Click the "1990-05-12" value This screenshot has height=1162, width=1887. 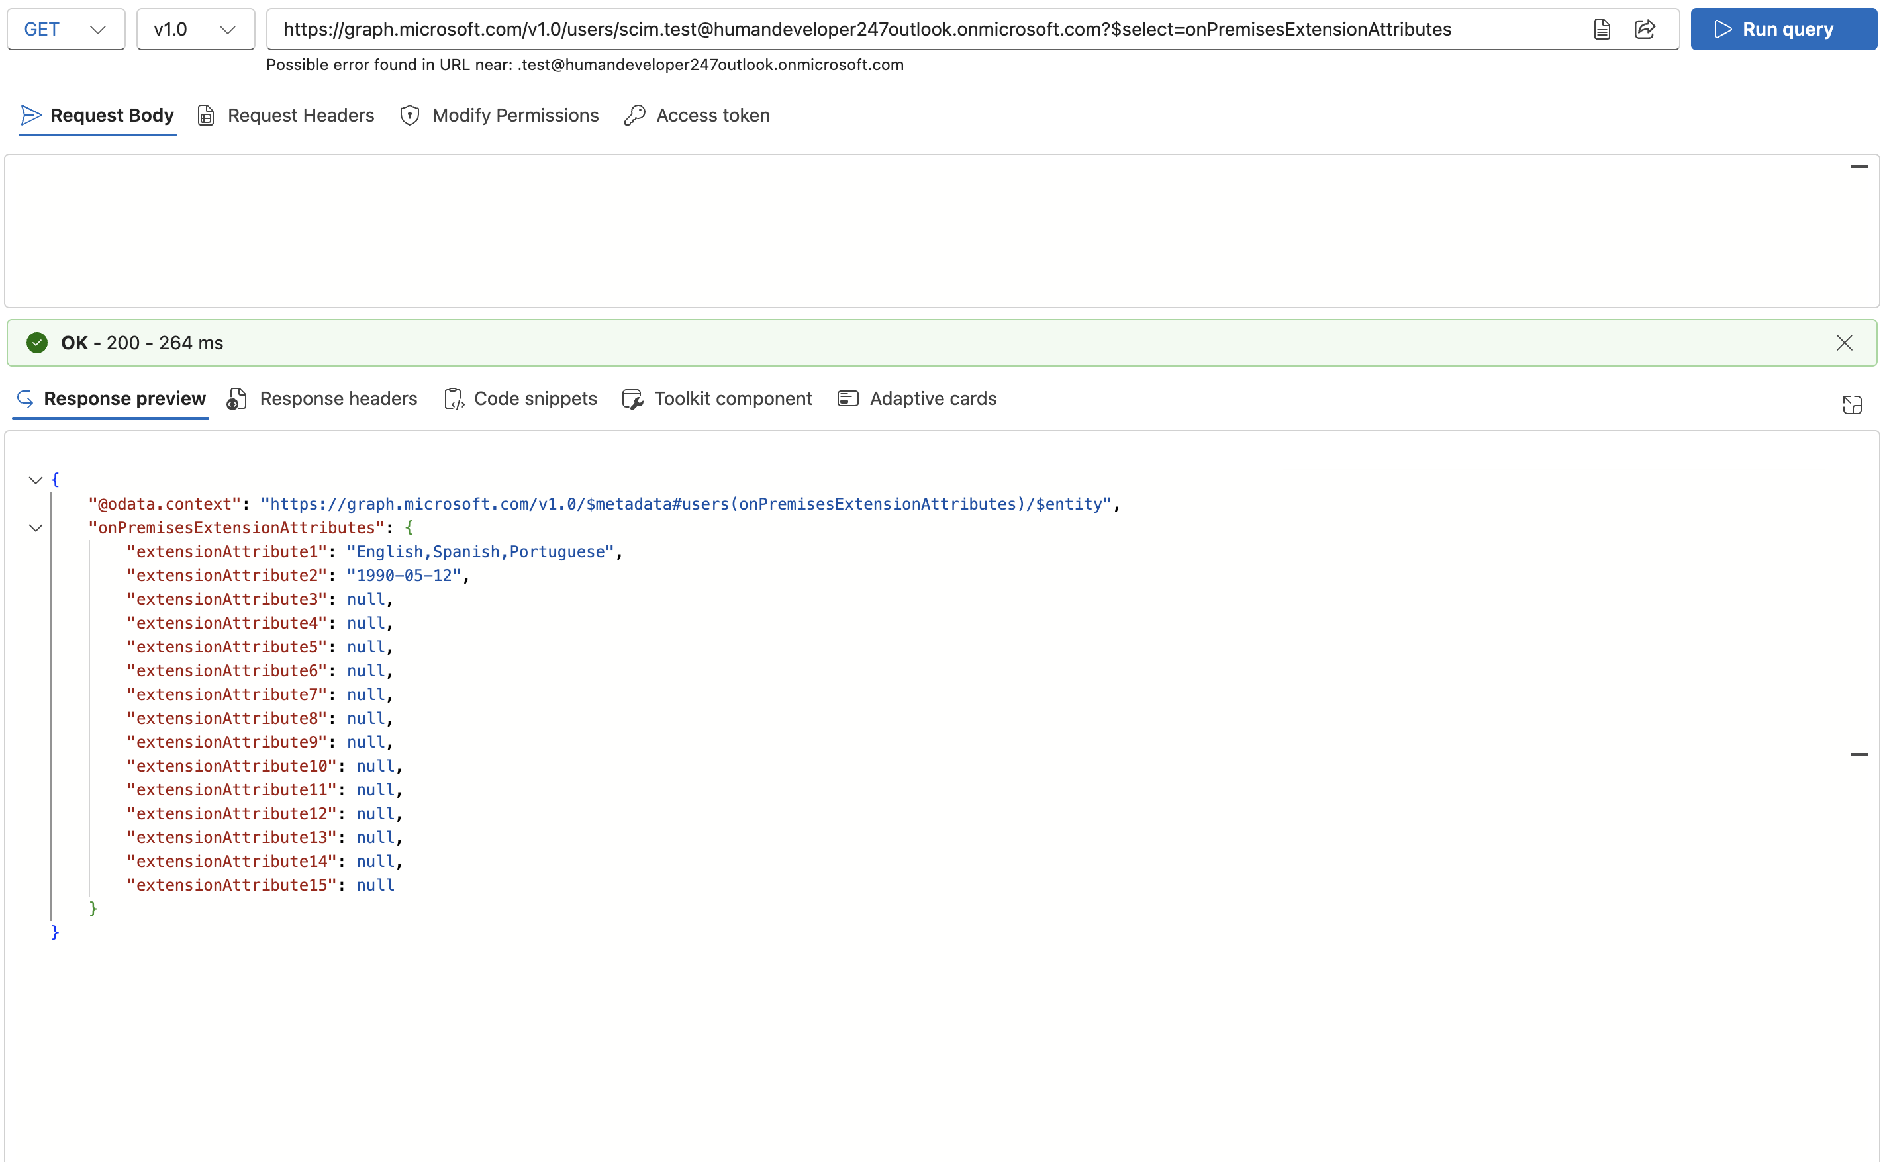pyautogui.click(x=404, y=576)
